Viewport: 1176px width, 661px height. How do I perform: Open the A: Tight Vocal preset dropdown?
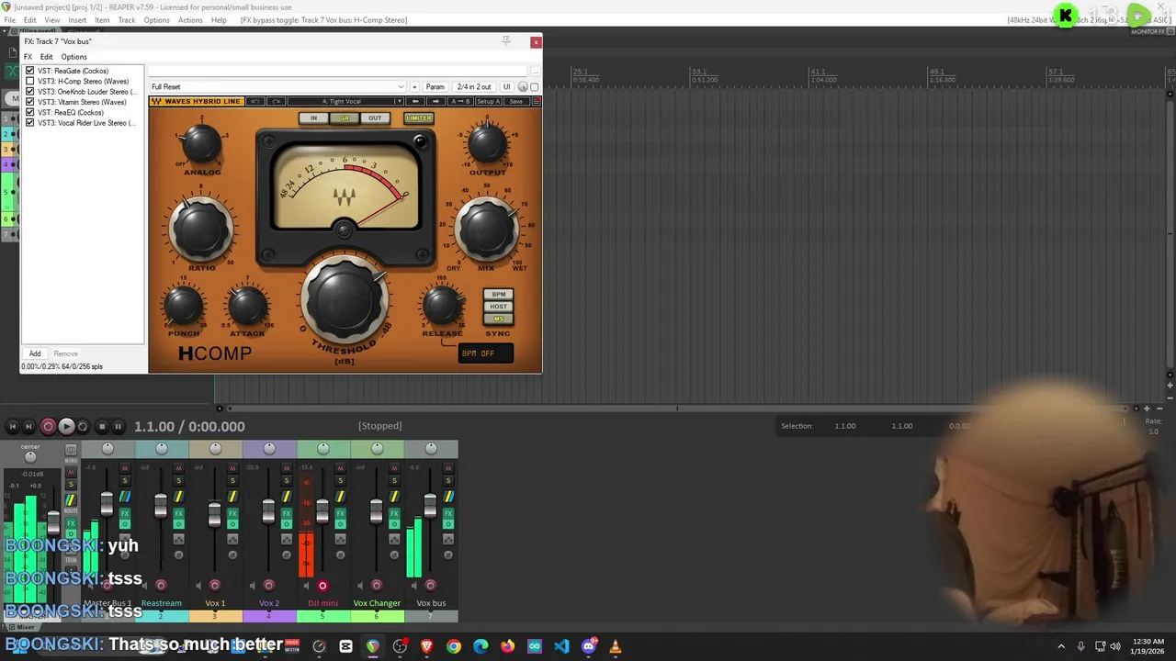tap(345, 101)
